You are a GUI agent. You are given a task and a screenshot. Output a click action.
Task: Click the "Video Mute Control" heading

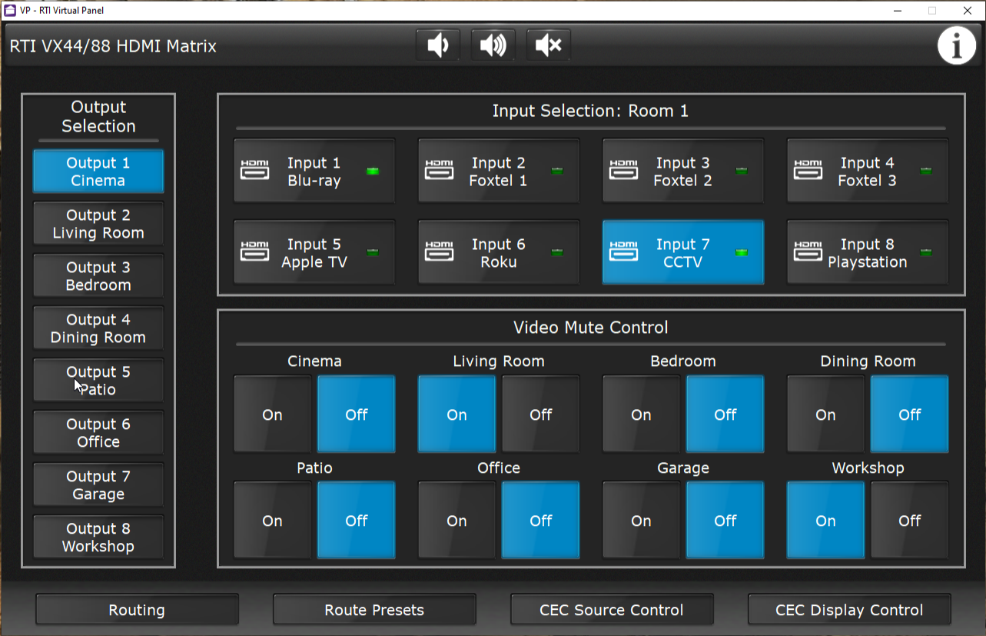[x=590, y=328]
